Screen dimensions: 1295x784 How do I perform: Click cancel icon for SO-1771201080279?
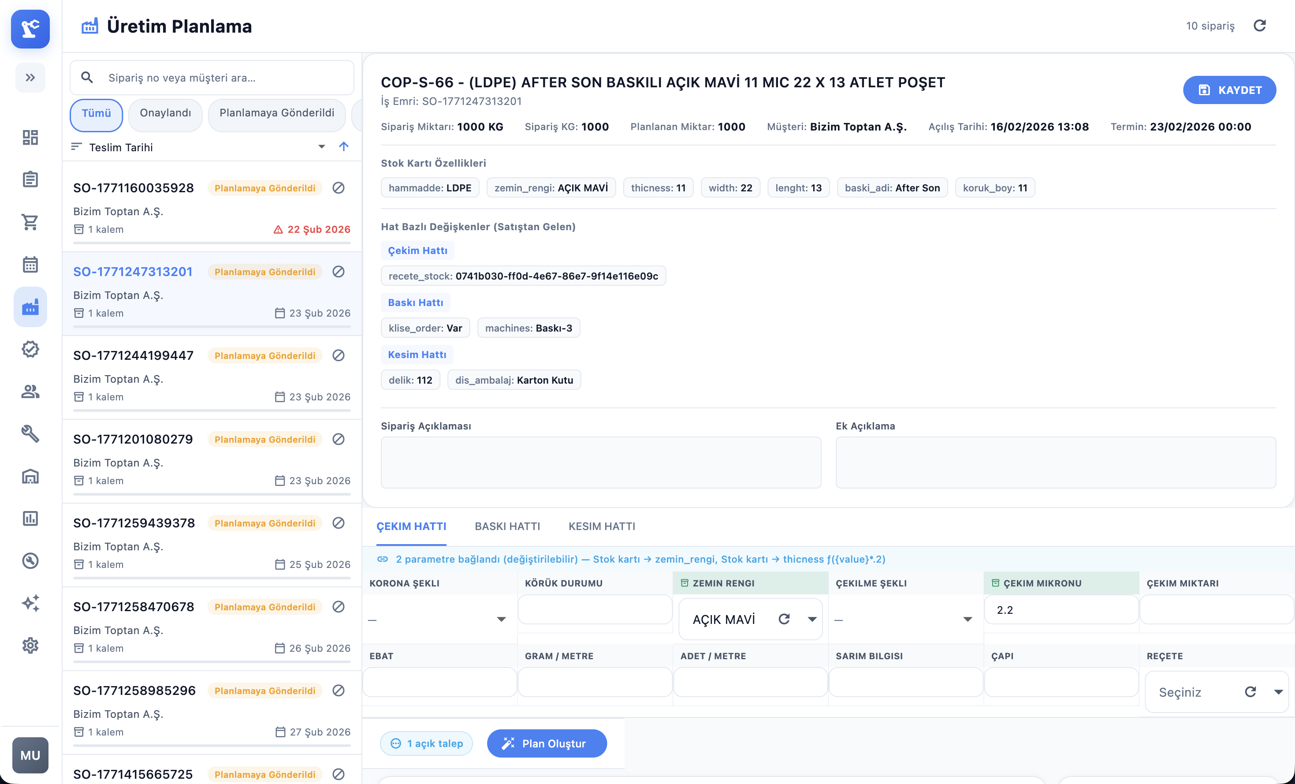[x=339, y=440]
